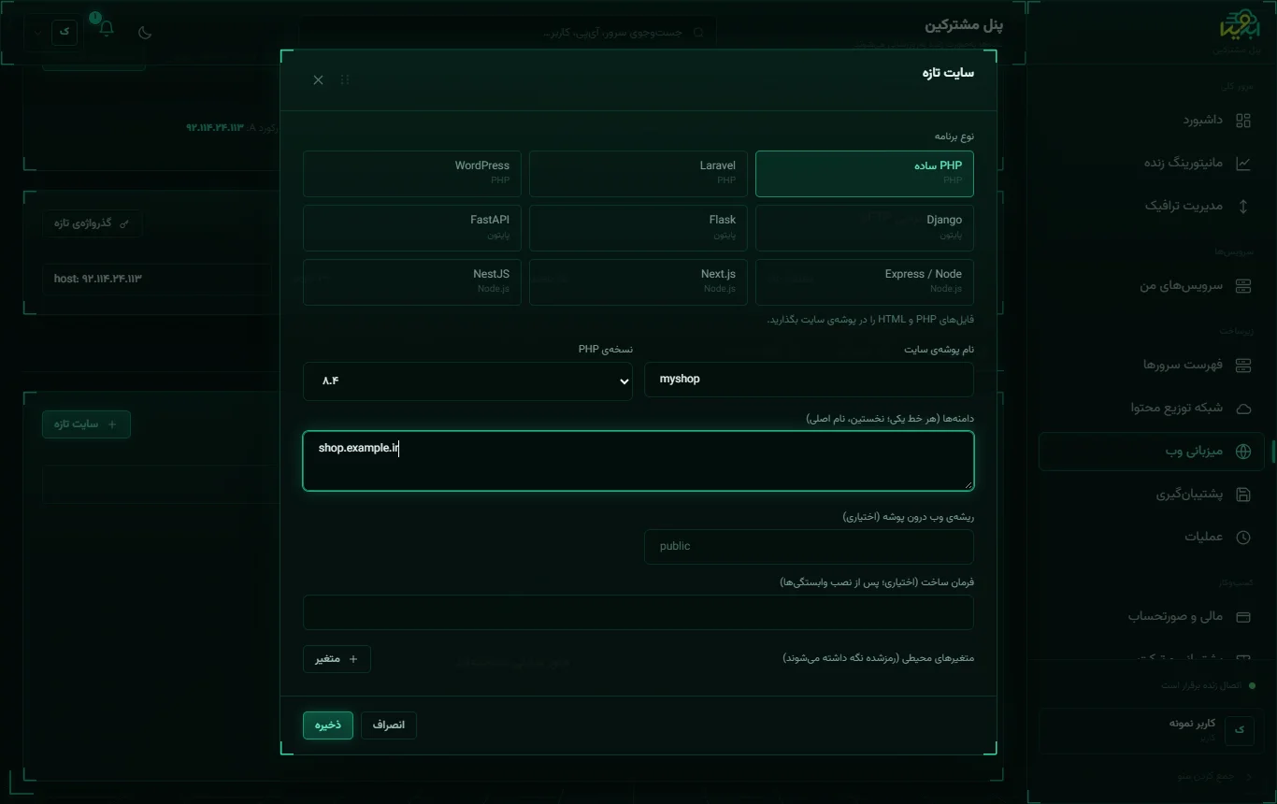
Task: Click the clock icon beside عملیات
Action: pos(1243,537)
